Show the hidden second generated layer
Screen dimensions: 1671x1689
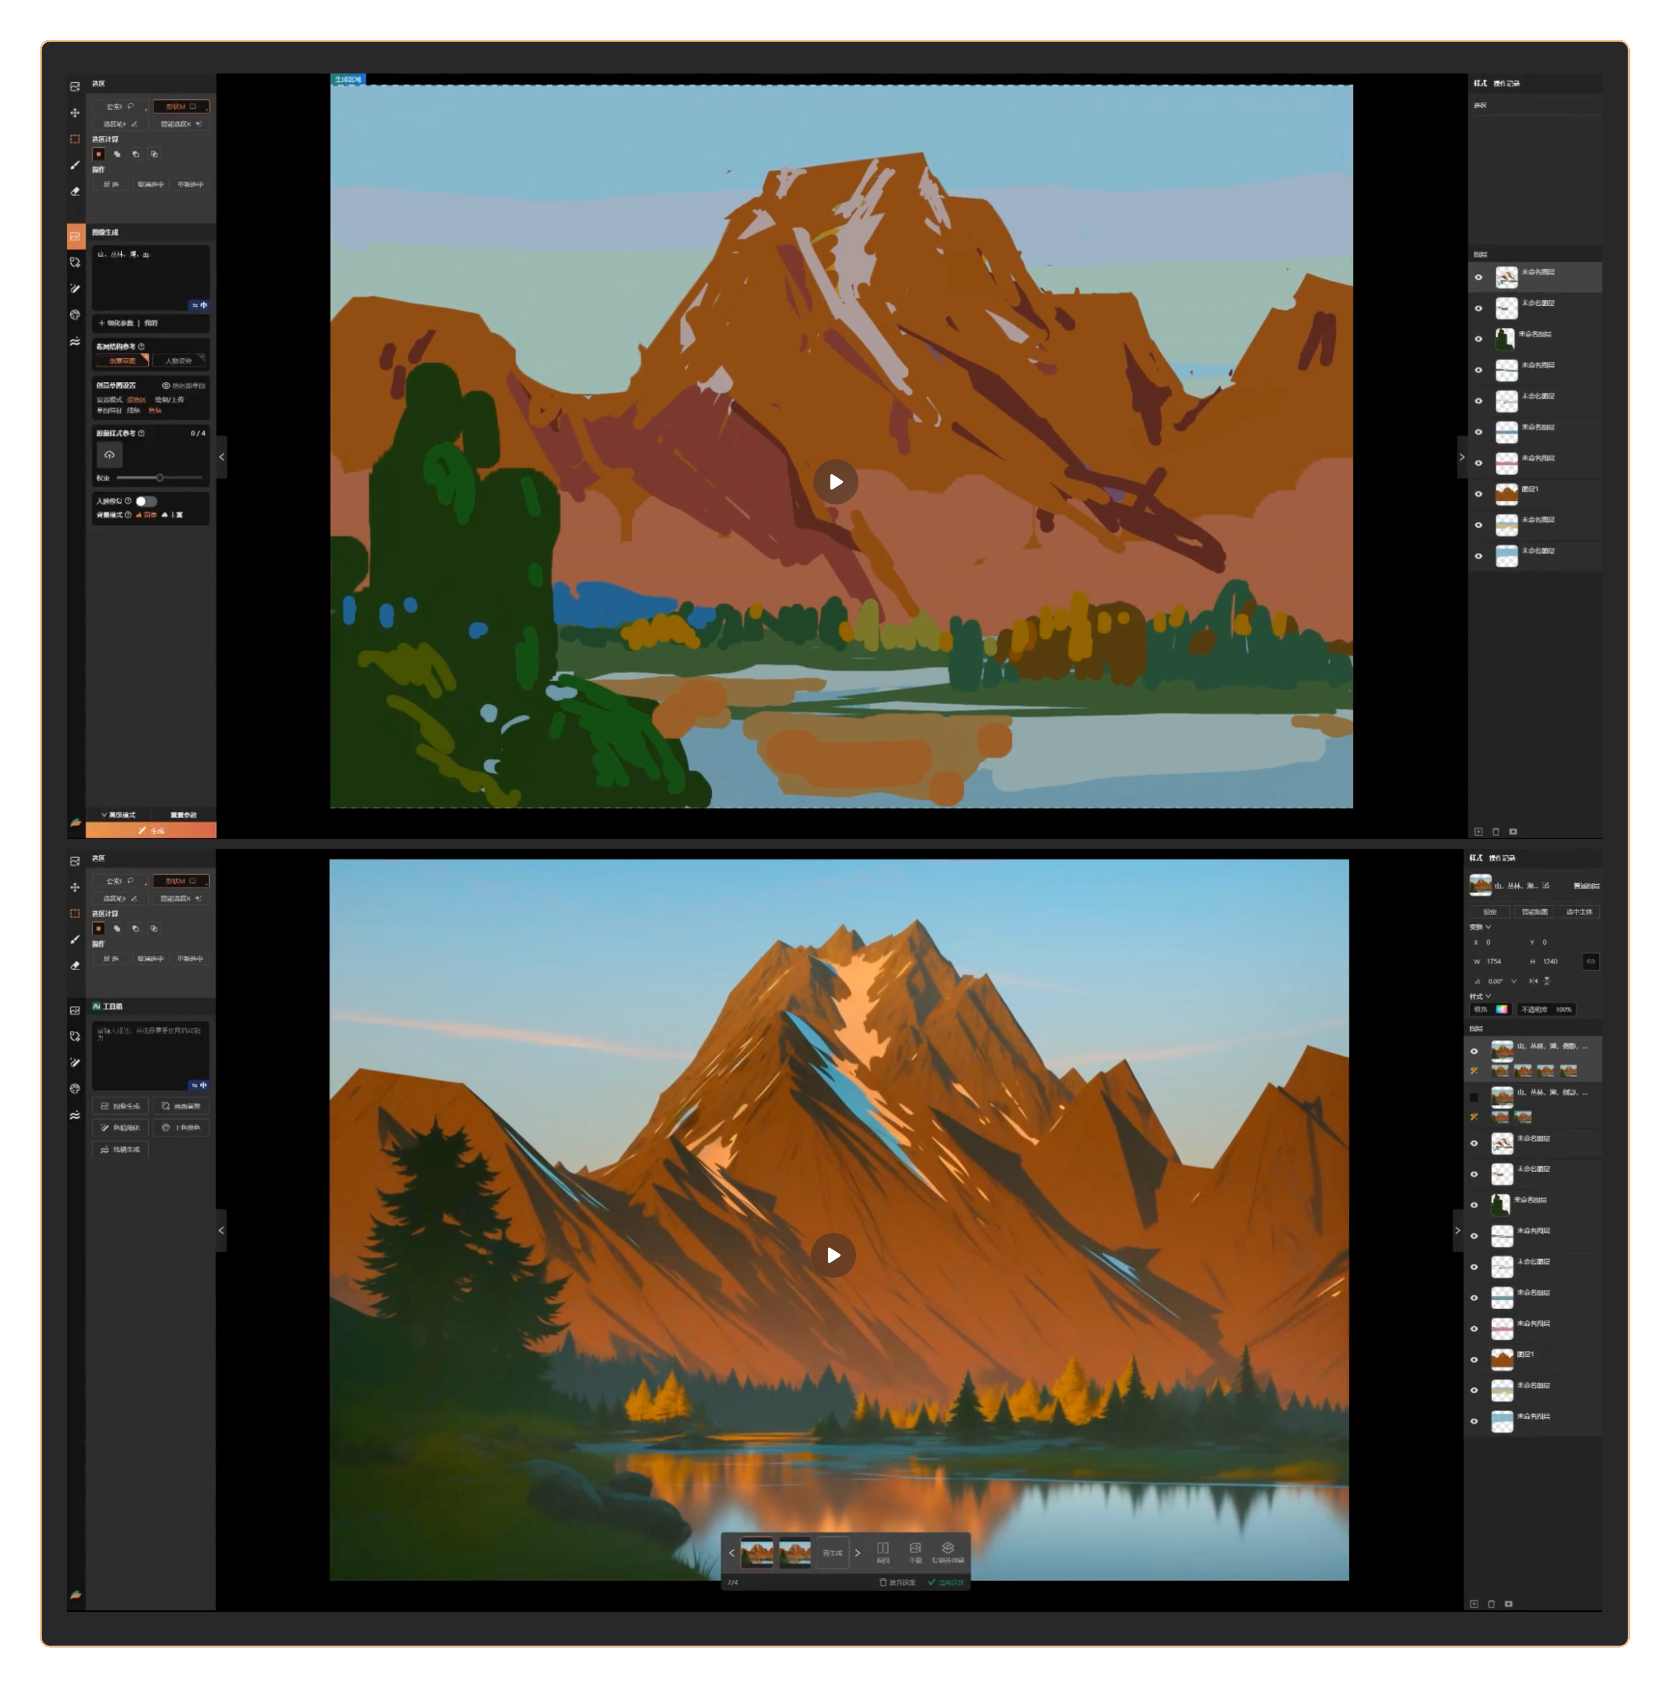pyautogui.click(x=1474, y=1097)
